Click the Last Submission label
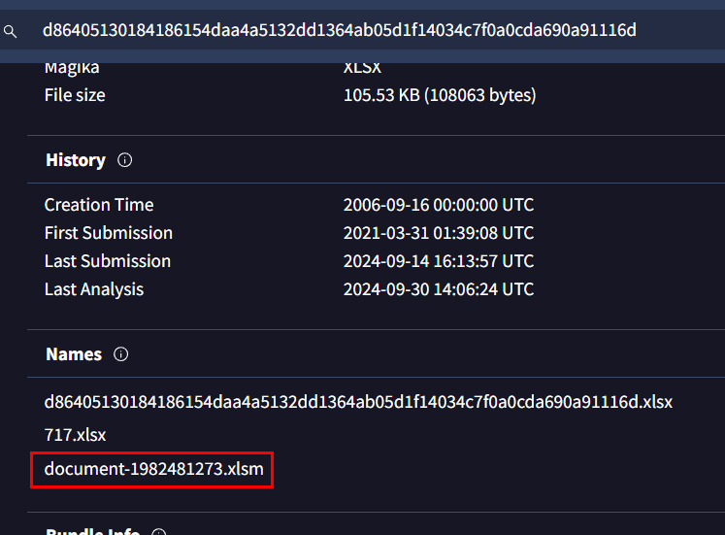This screenshot has width=725, height=535. tap(108, 261)
